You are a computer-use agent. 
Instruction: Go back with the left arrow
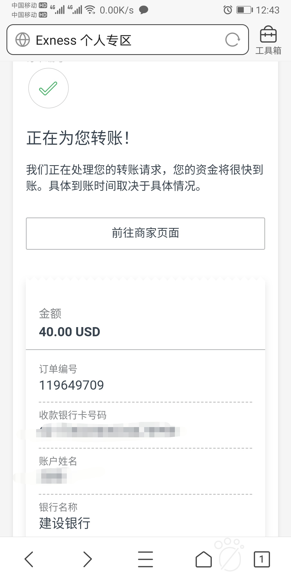click(29, 559)
